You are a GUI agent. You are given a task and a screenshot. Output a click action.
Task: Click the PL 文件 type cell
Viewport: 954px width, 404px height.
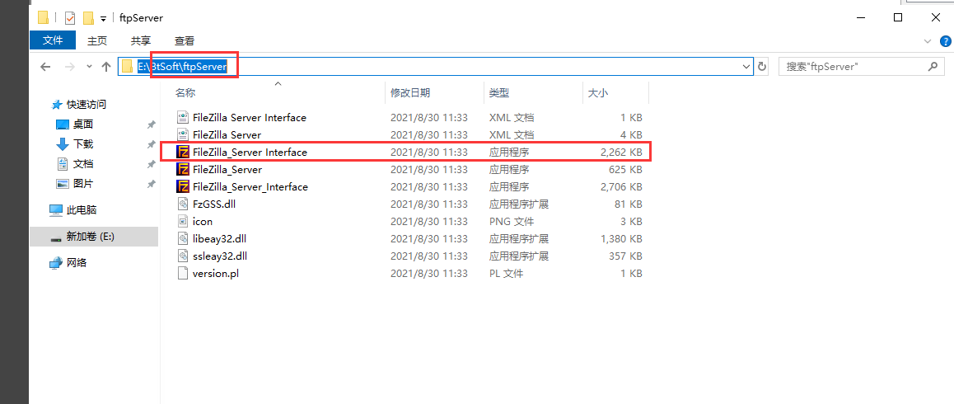(x=506, y=274)
